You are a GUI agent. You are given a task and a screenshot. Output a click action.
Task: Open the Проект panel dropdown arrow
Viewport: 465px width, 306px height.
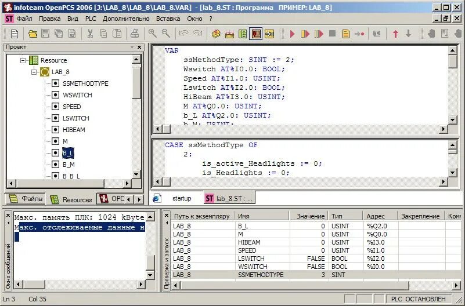[x=132, y=47]
